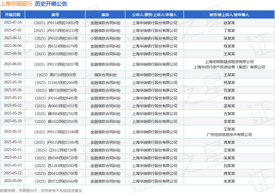
Task: Click defendant 李某某
Action: tap(229, 121)
